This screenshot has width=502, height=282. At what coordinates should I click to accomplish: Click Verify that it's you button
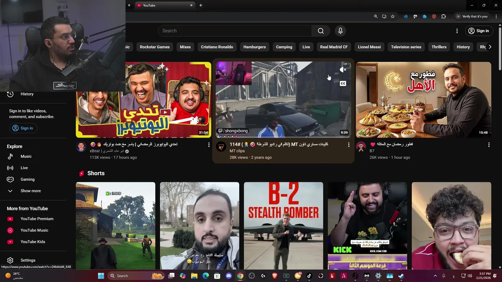click(x=472, y=16)
